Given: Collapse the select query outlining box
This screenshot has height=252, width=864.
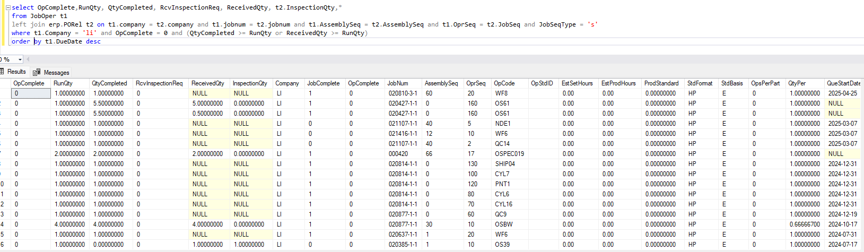Looking at the screenshot, I should coord(8,7).
